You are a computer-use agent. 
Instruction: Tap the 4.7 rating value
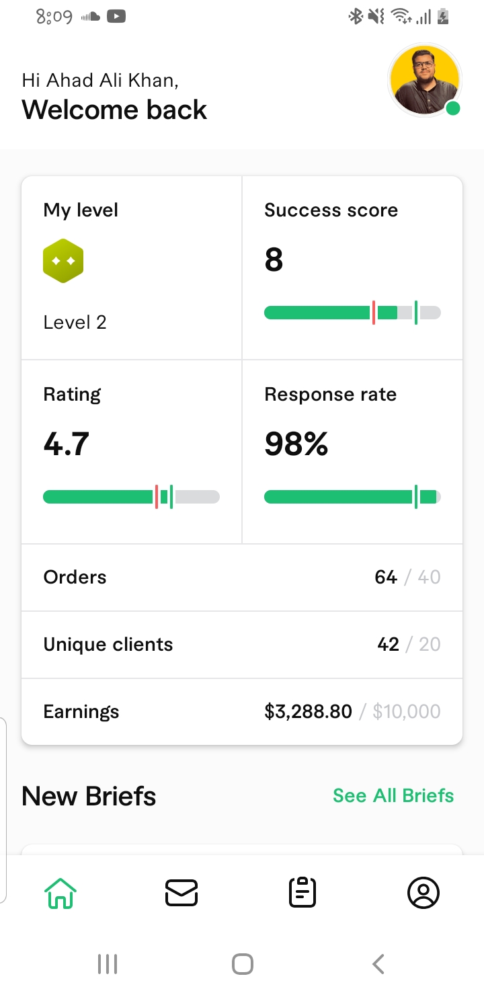[x=67, y=444]
